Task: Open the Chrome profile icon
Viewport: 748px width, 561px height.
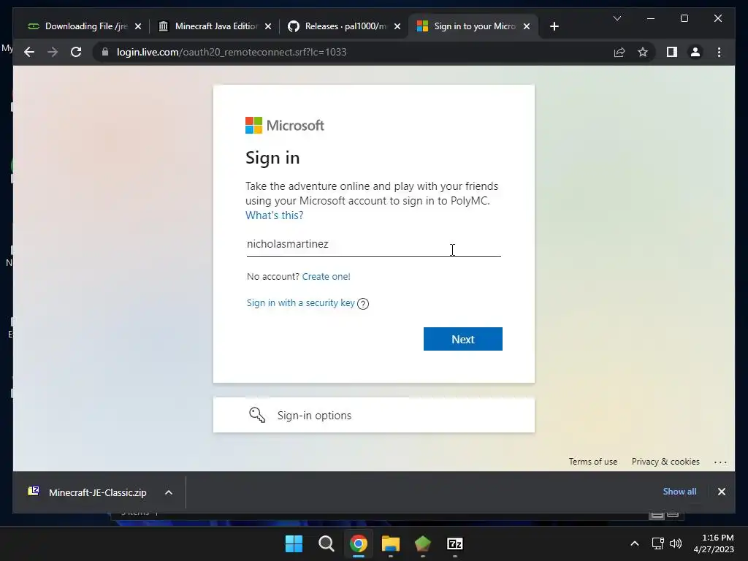Action: click(695, 52)
